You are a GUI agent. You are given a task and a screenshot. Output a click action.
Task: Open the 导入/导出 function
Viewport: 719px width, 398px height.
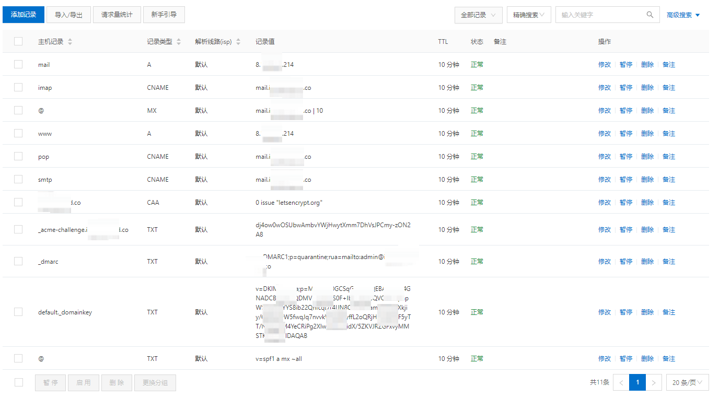(x=68, y=15)
